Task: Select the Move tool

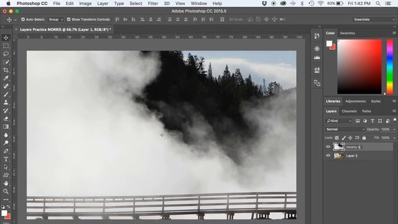Action: pyautogui.click(x=6, y=38)
